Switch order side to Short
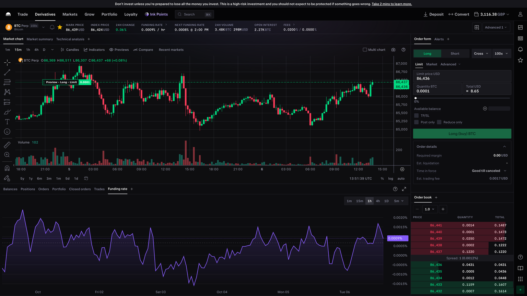Image resolution: width=527 pixels, height=296 pixels. pos(455,53)
